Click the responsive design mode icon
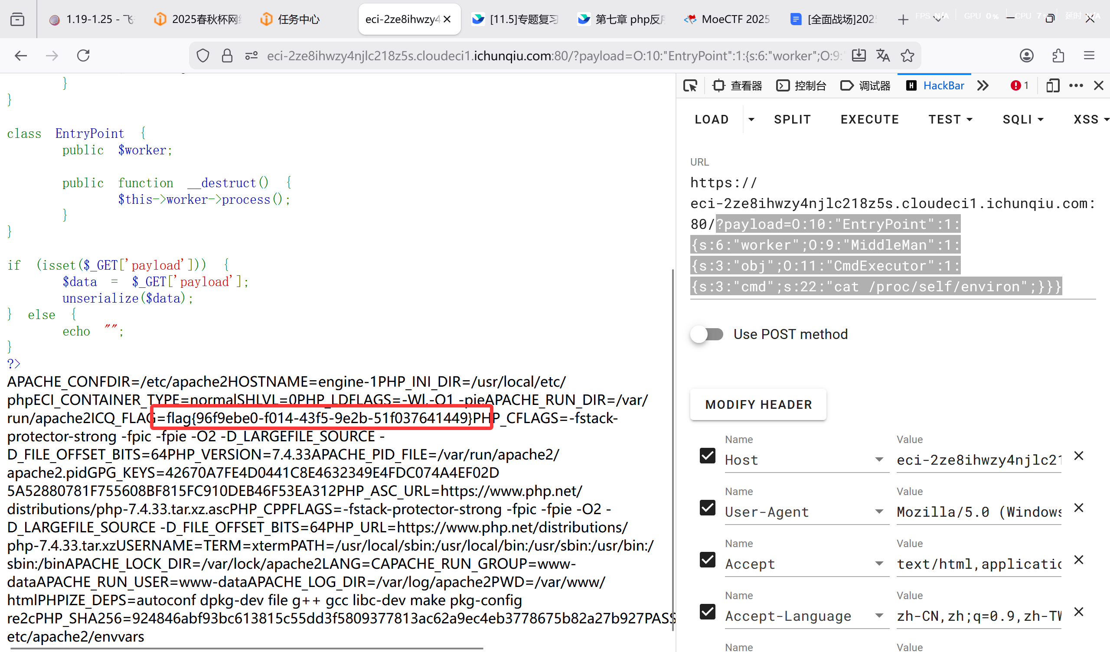Viewport: 1110px width, 652px height. [1052, 85]
